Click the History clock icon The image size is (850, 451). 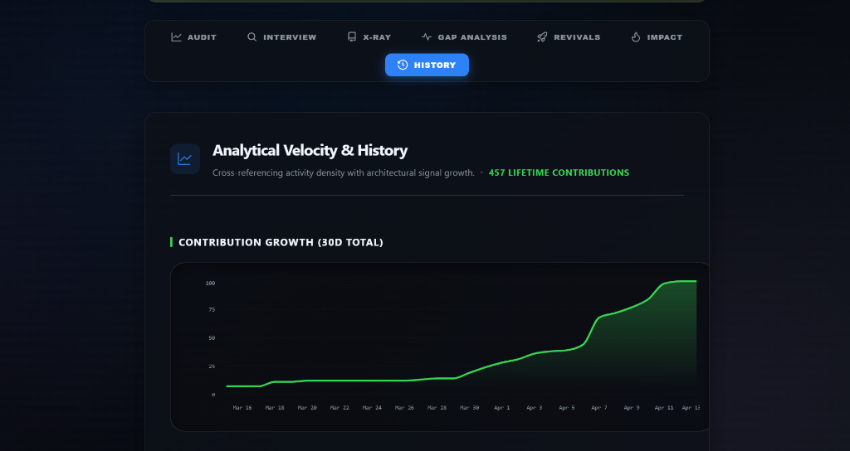click(403, 65)
